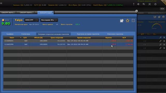Image resolution: width=166 pixels, height=93 pixels.
Task: Close the strategy overlay with the round X
Action: coord(137,11)
